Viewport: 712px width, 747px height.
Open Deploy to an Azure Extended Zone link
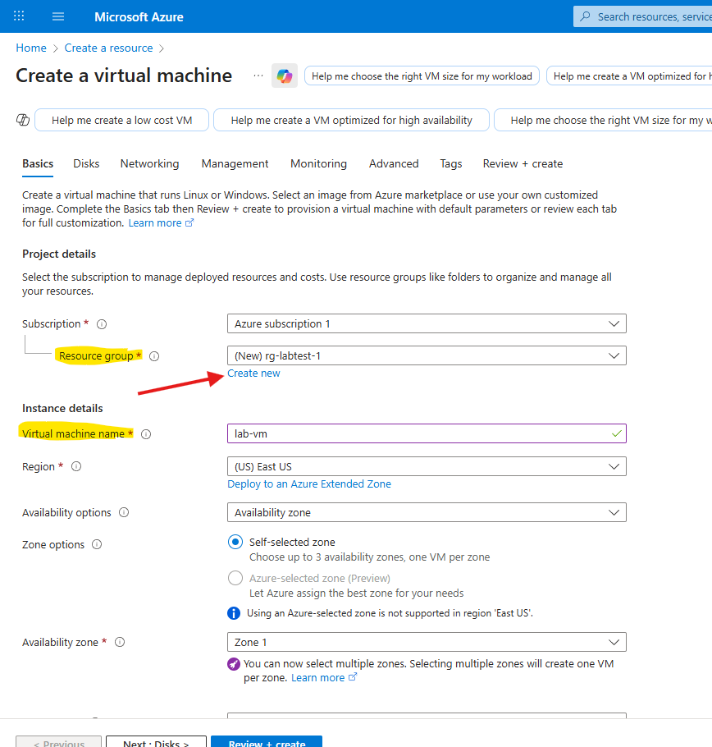[x=309, y=484]
